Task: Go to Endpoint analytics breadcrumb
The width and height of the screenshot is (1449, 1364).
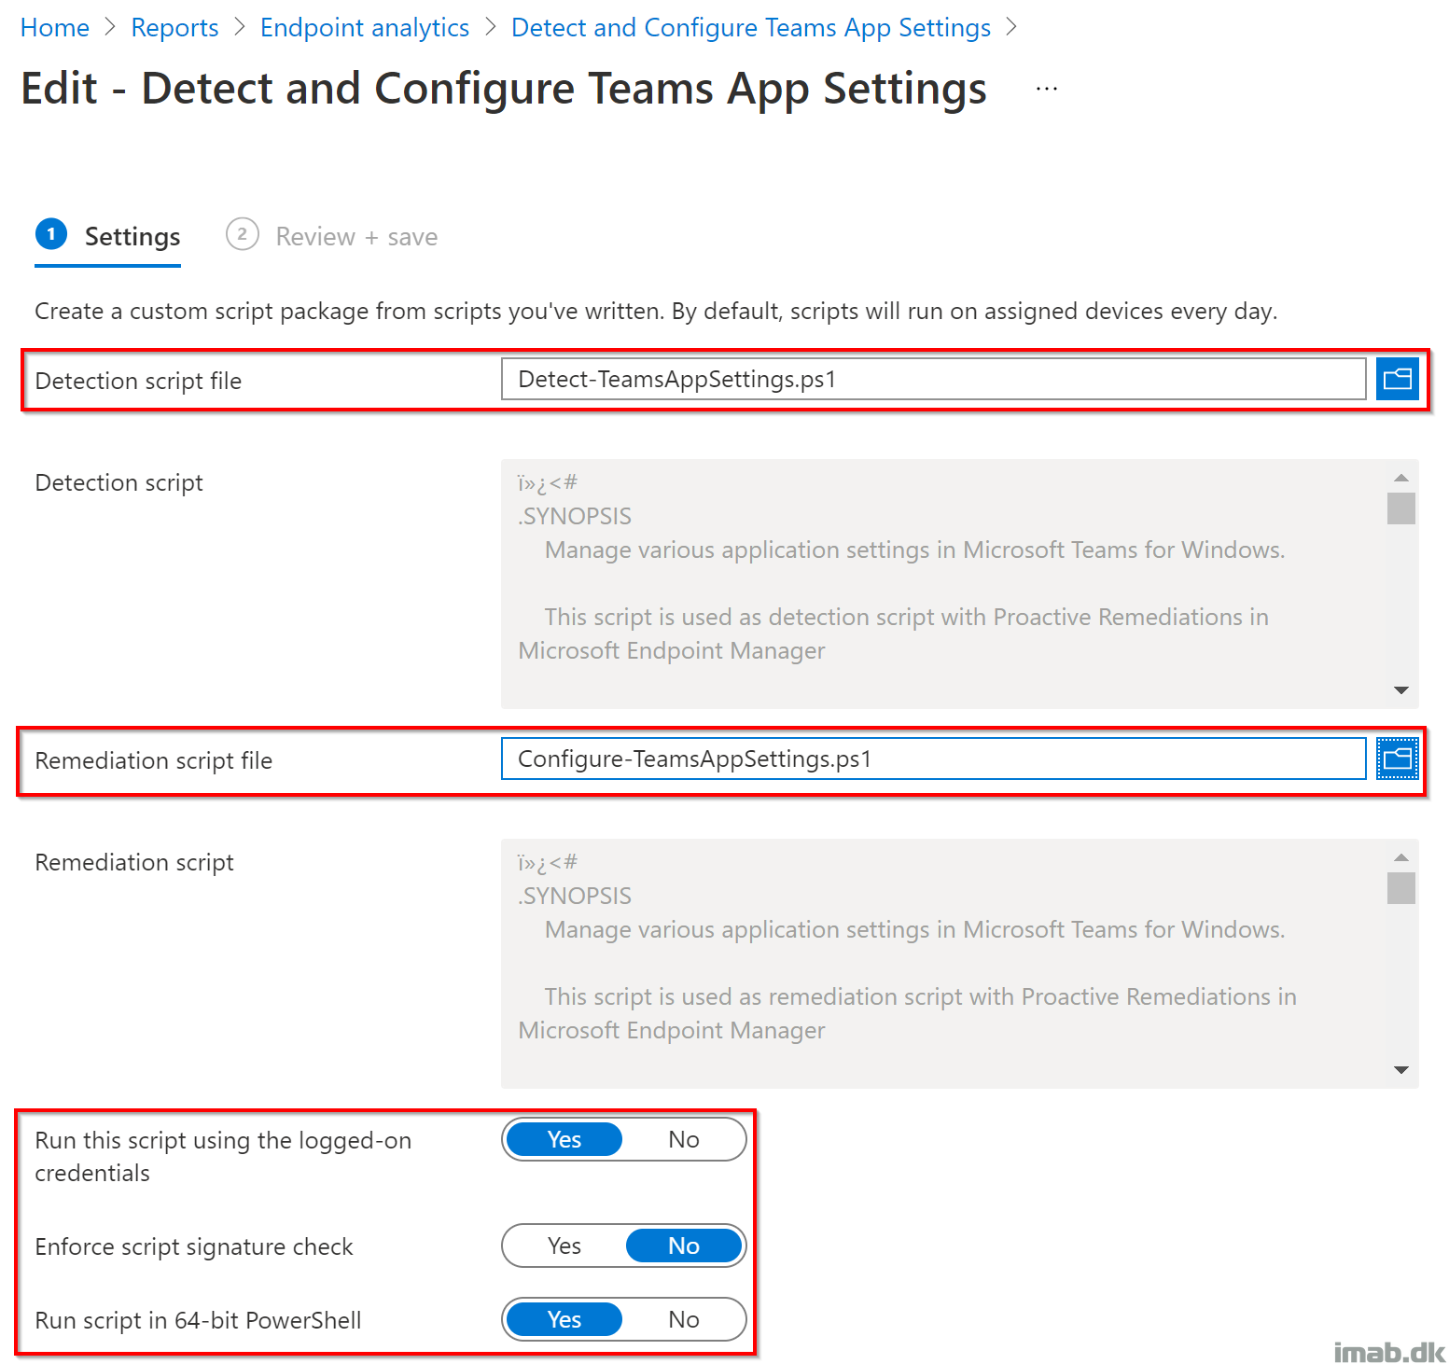Action: 365,28
